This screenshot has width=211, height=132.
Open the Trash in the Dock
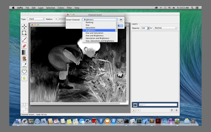tap(193, 121)
